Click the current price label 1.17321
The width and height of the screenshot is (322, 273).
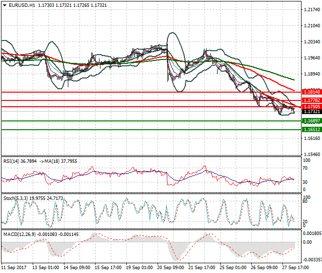[x=312, y=112]
